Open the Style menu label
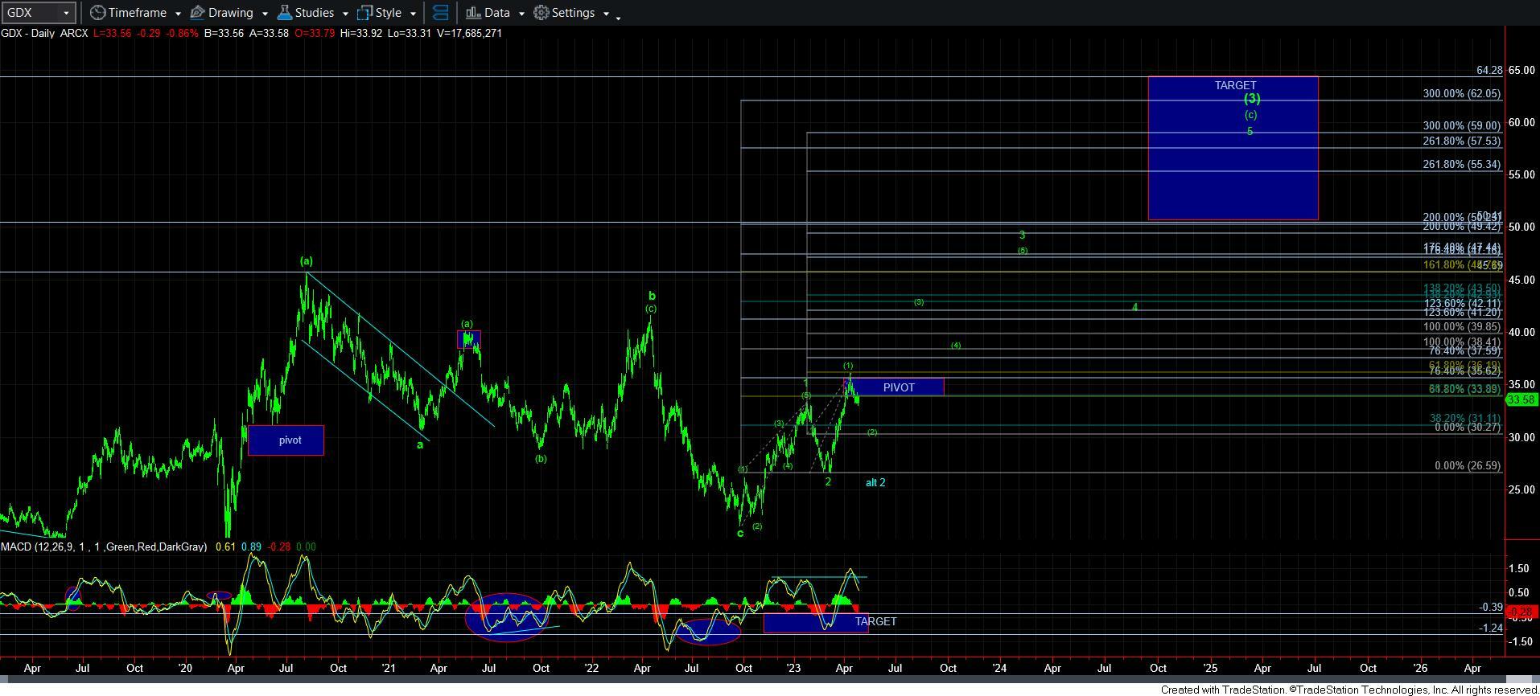Image resolution: width=1540 pixels, height=696 pixels. pyautogui.click(x=388, y=13)
